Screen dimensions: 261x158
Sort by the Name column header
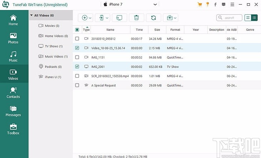(110, 30)
